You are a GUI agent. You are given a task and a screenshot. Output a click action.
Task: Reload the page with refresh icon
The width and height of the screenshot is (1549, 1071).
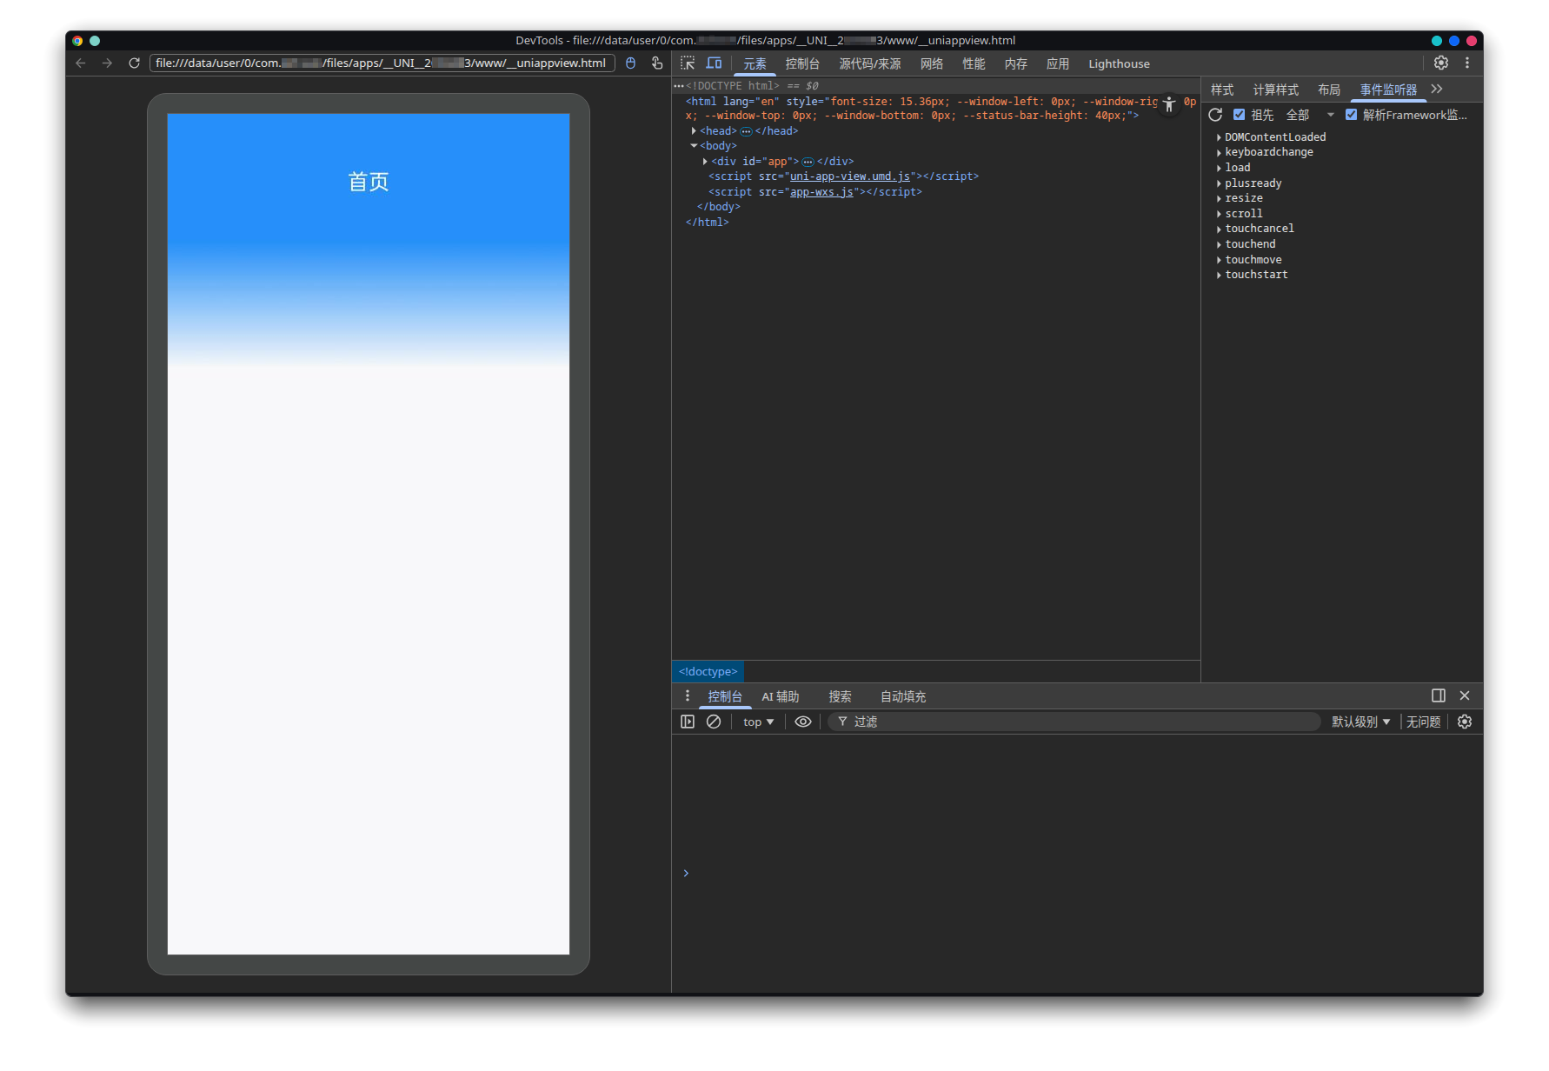[134, 63]
